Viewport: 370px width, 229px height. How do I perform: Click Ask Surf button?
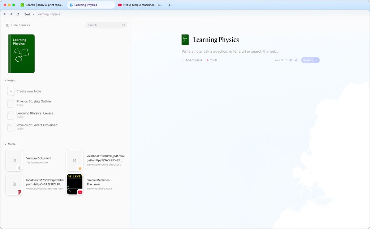point(281,60)
